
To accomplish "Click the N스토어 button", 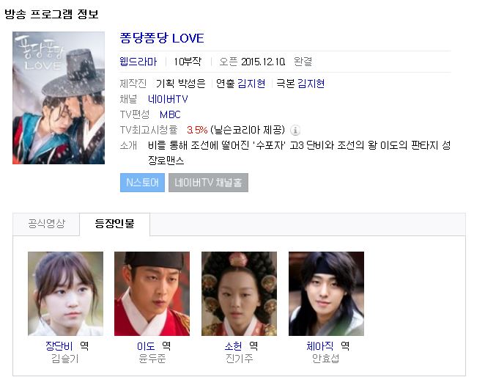I will (142, 183).
